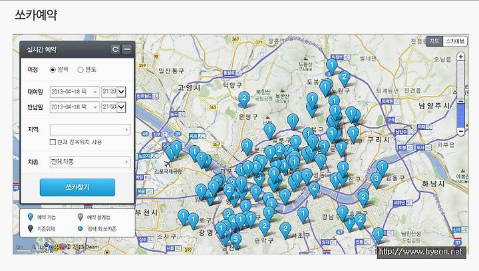Viewport: 479px width, 271px height.
Task: Open the 반납일 date picker
Action: [75, 107]
